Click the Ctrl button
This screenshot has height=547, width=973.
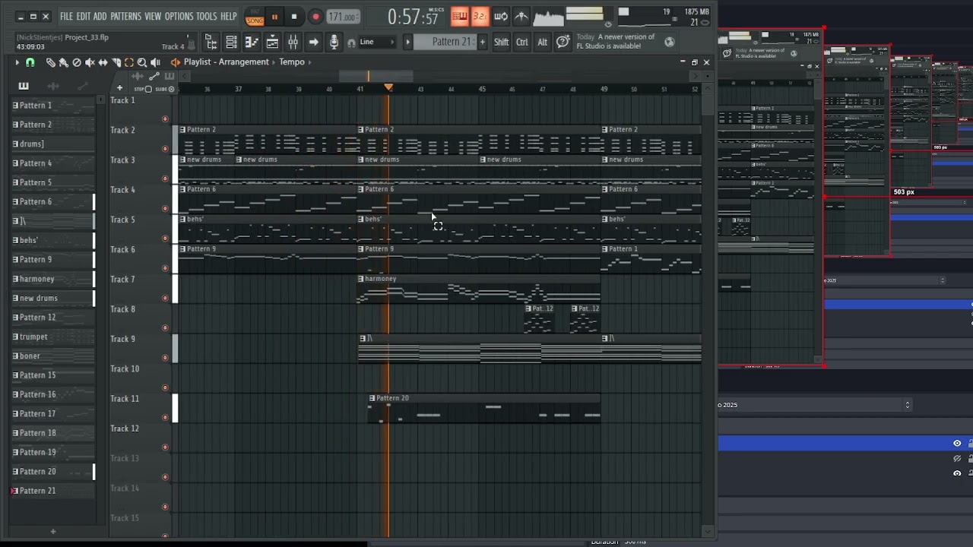pos(522,43)
